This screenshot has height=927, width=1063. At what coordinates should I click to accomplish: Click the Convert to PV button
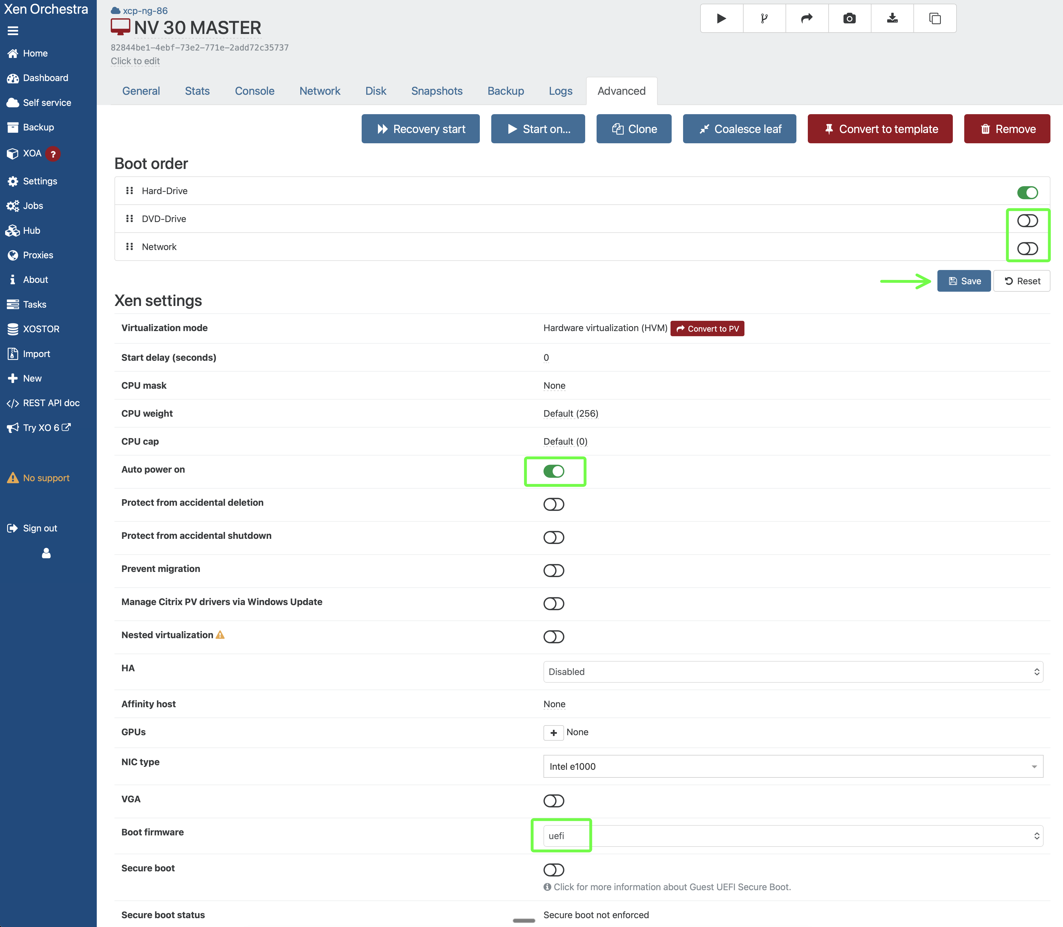[707, 329]
